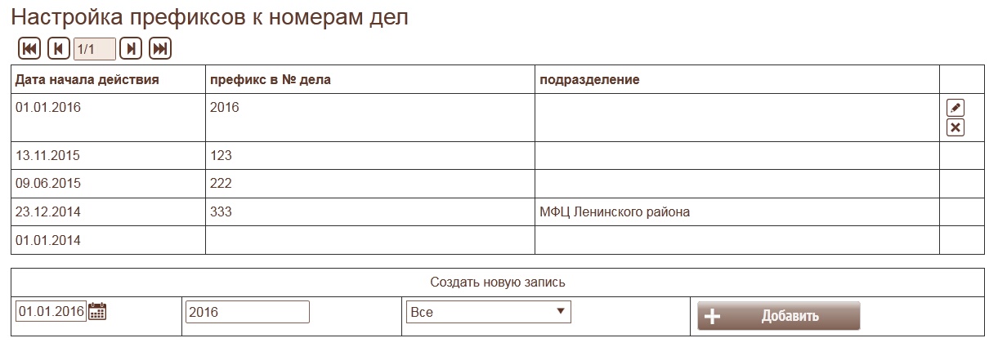Click the prefix input field containing 2016
Viewport: 998px width, 347px height.
pyautogui.click(x=247, y=312)
